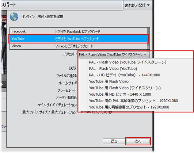Click the preset dropdown arrow
Viewport: 194px width, 153px height.
point(145,54)
